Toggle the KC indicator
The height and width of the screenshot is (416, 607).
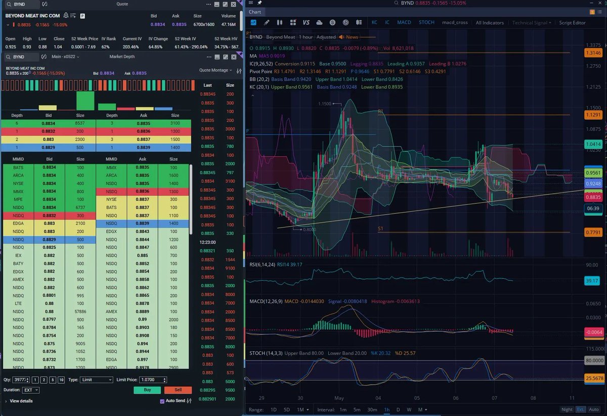[374, 23]
